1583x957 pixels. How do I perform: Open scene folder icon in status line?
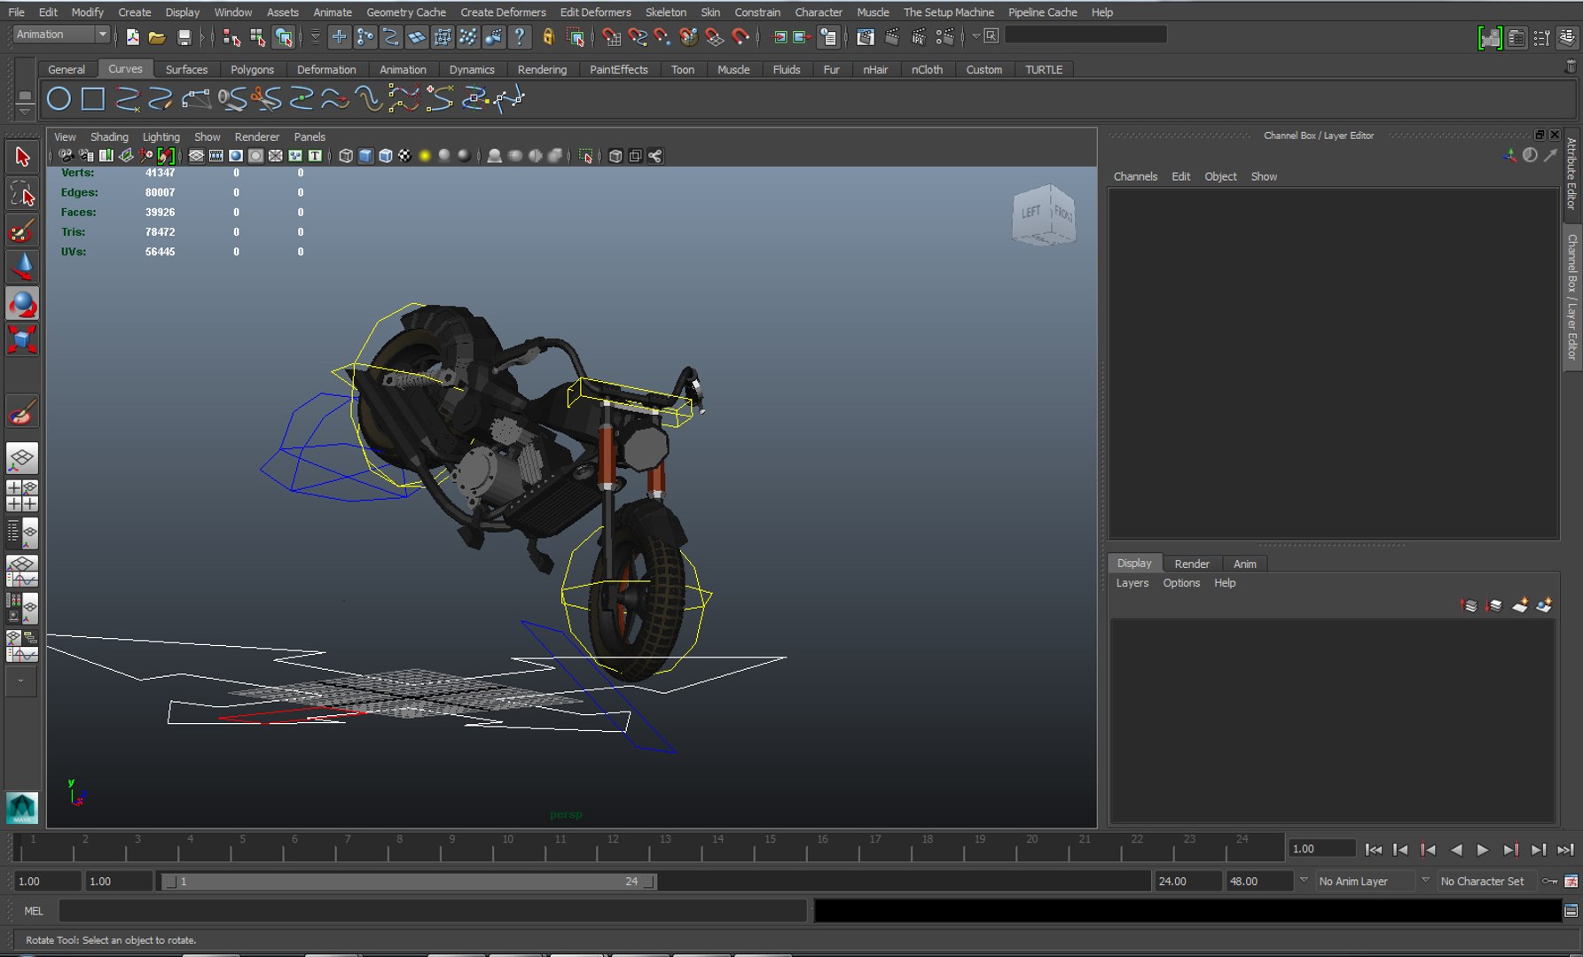click(157, 36)
